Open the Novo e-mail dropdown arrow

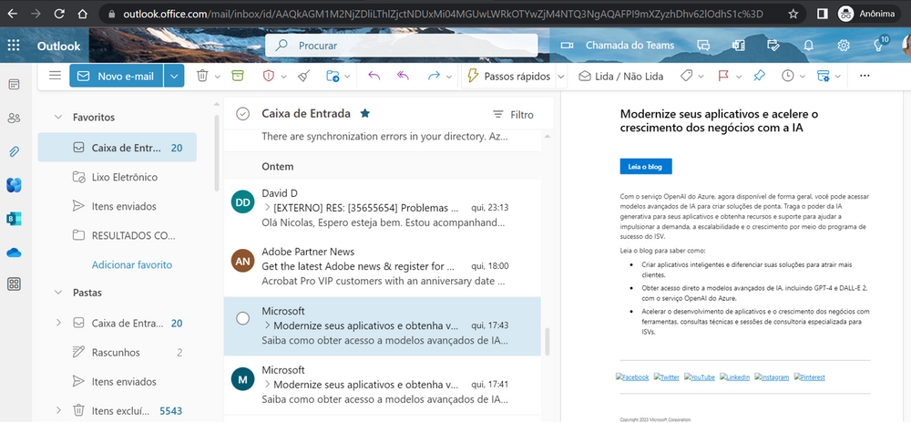[x=174, y=76]
